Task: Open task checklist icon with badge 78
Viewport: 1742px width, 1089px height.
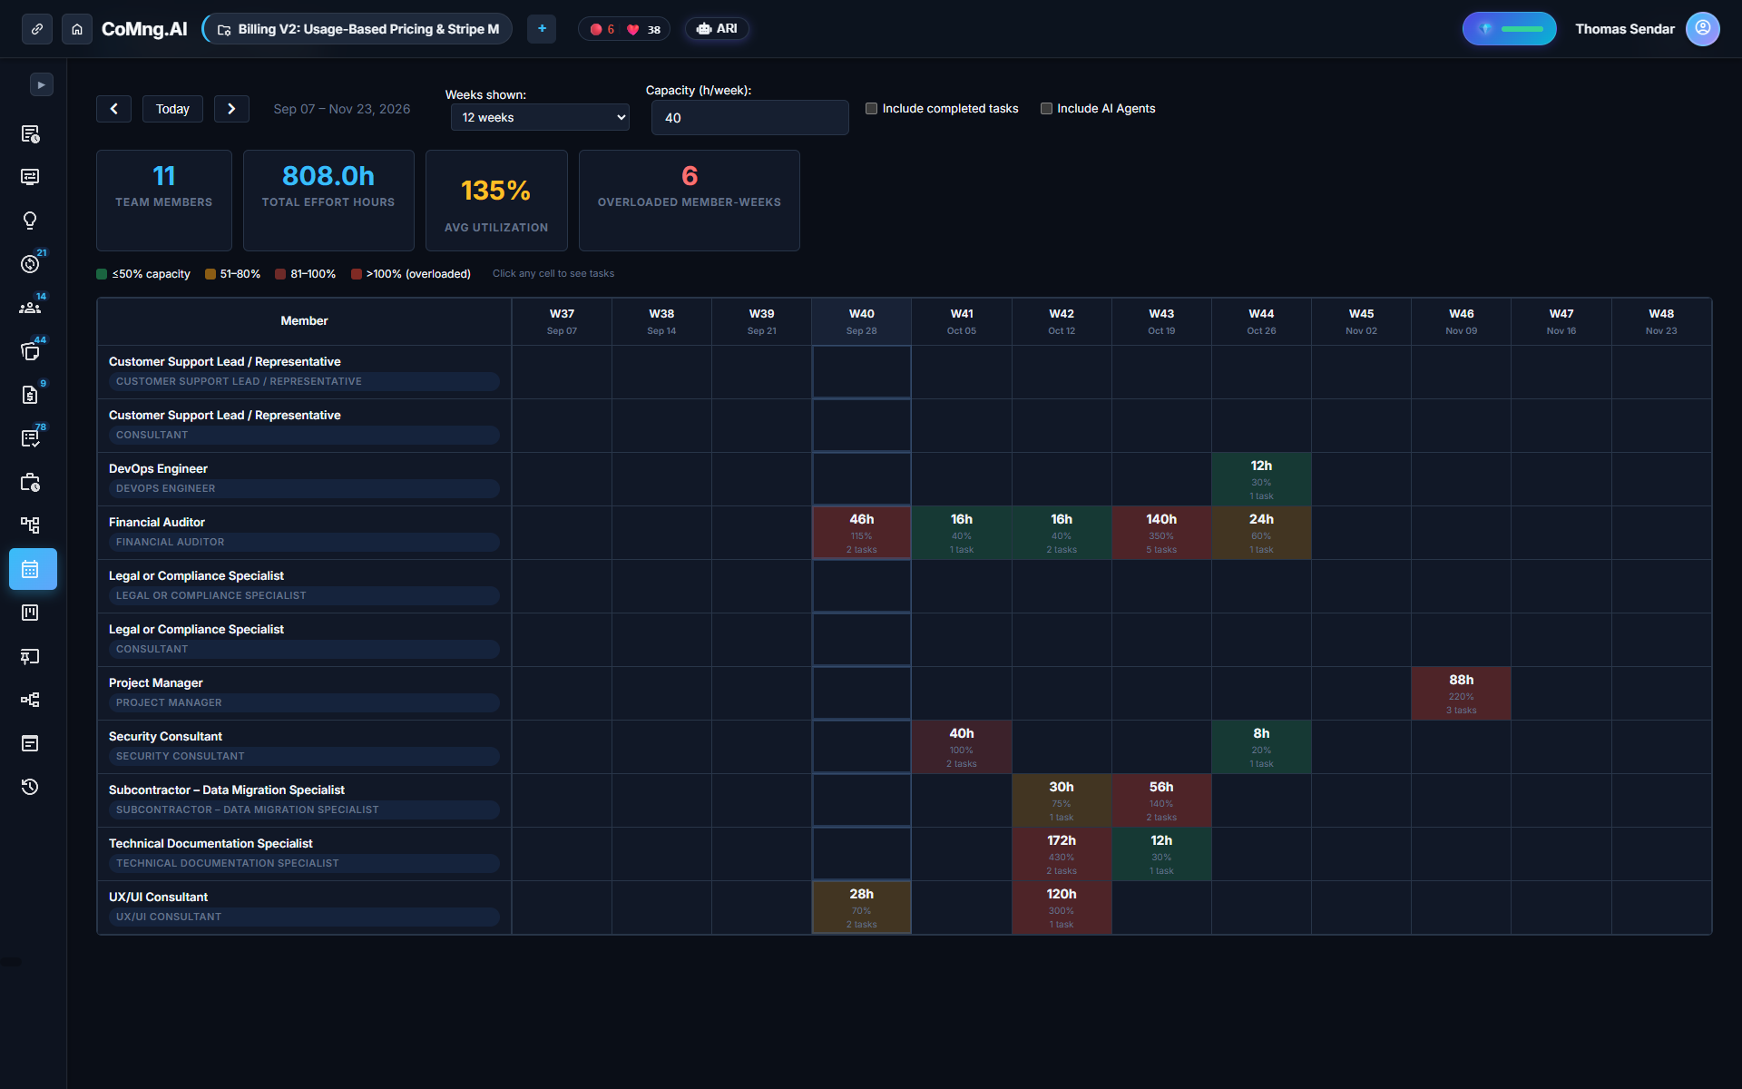Action: point(30,438)
